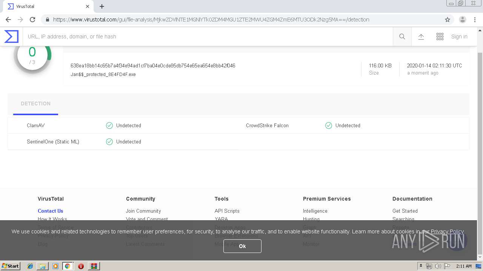Viewport: 483px width, 271px height.
Task: Click the 2020-01-14 02:11:30 UTC timestamp
Action: [x=434, y=65]
